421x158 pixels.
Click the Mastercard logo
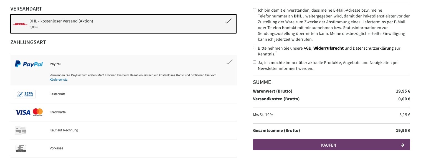pyautogui.click(x=38, y=112)
